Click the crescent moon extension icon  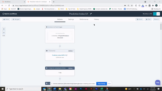click(136, 6)
